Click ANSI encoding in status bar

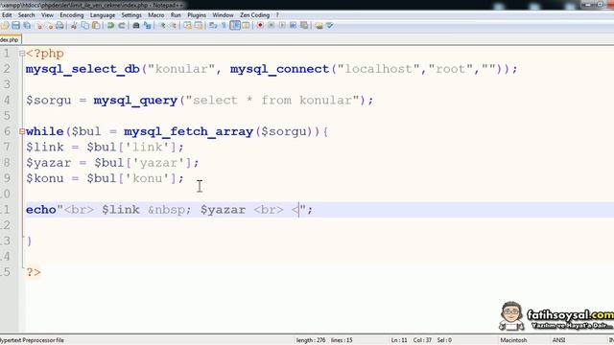click(x=558, y=340)
